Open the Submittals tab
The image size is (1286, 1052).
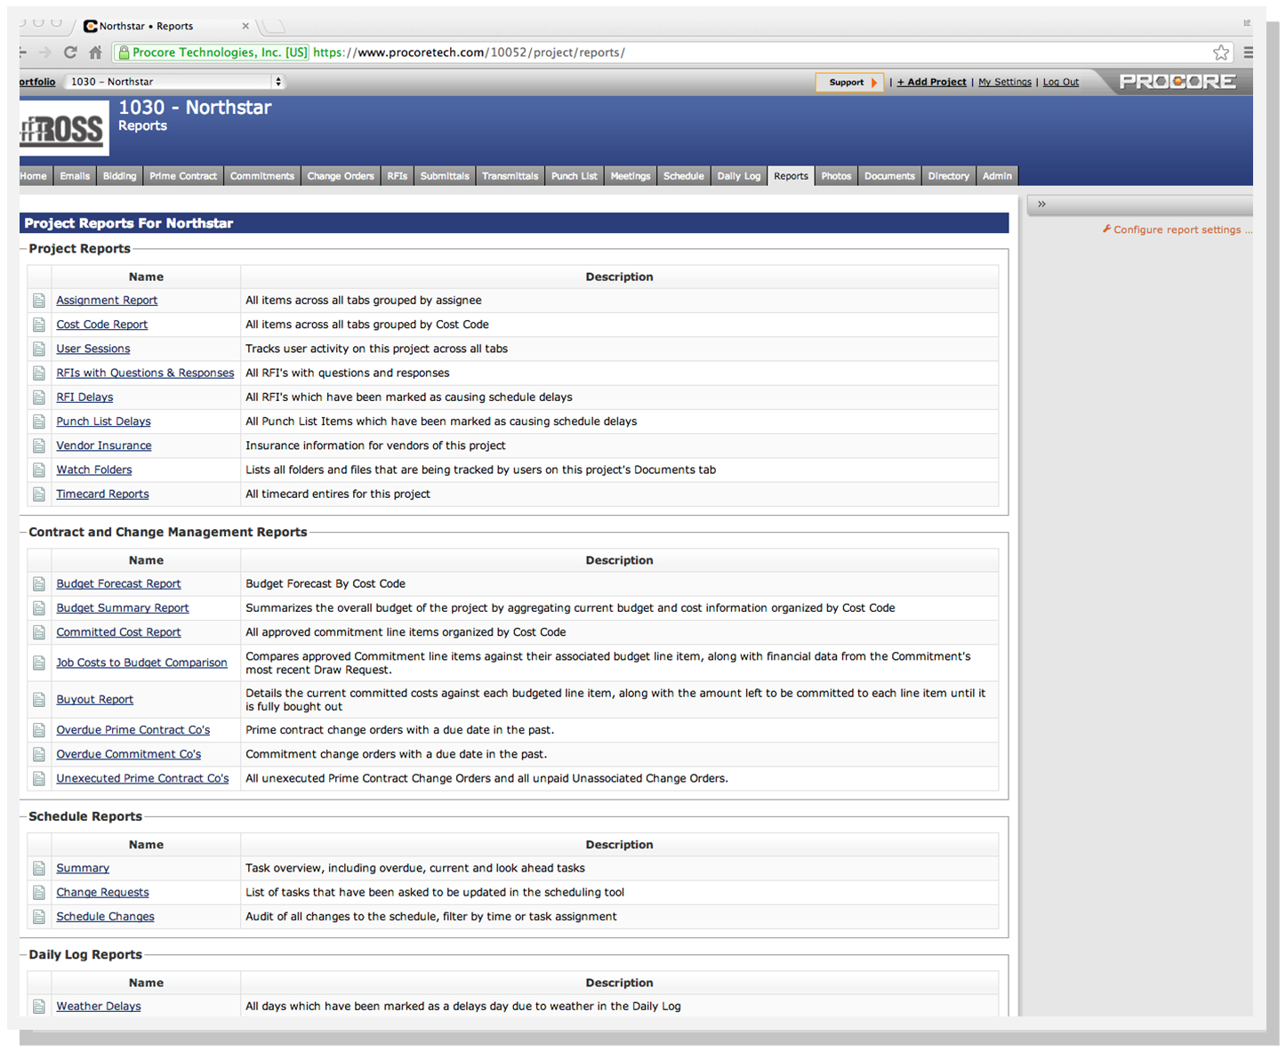click(444, 176)
